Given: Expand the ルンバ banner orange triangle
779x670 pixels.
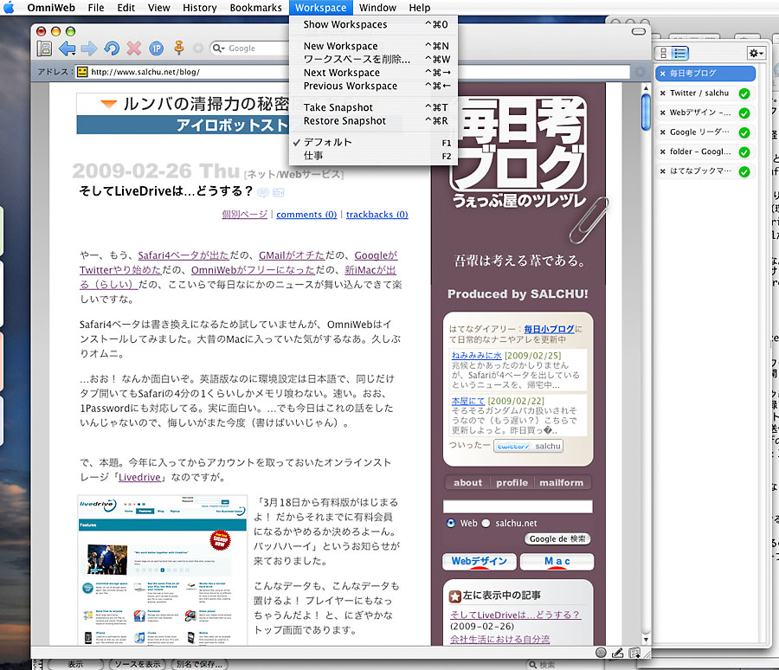Looking at the screenshot, I should (x=108, y=104).
